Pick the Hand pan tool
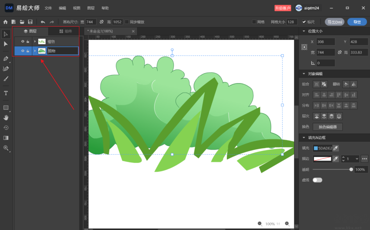370x230 pixels. click(x=6, y=118)
